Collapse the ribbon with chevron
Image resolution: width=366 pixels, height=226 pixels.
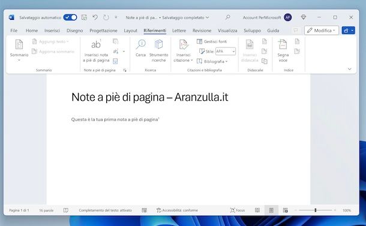[x=349, y=69]
